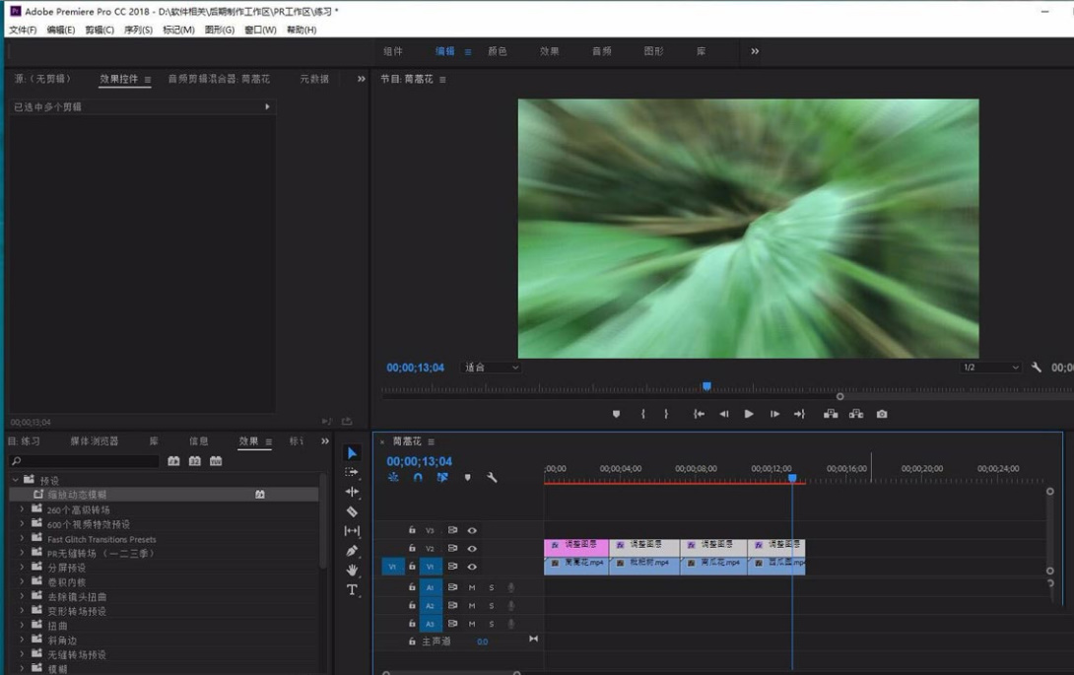This screenshot has width=1074, height=675.
Task: Select the Pen tool
Action: [352, 551]
